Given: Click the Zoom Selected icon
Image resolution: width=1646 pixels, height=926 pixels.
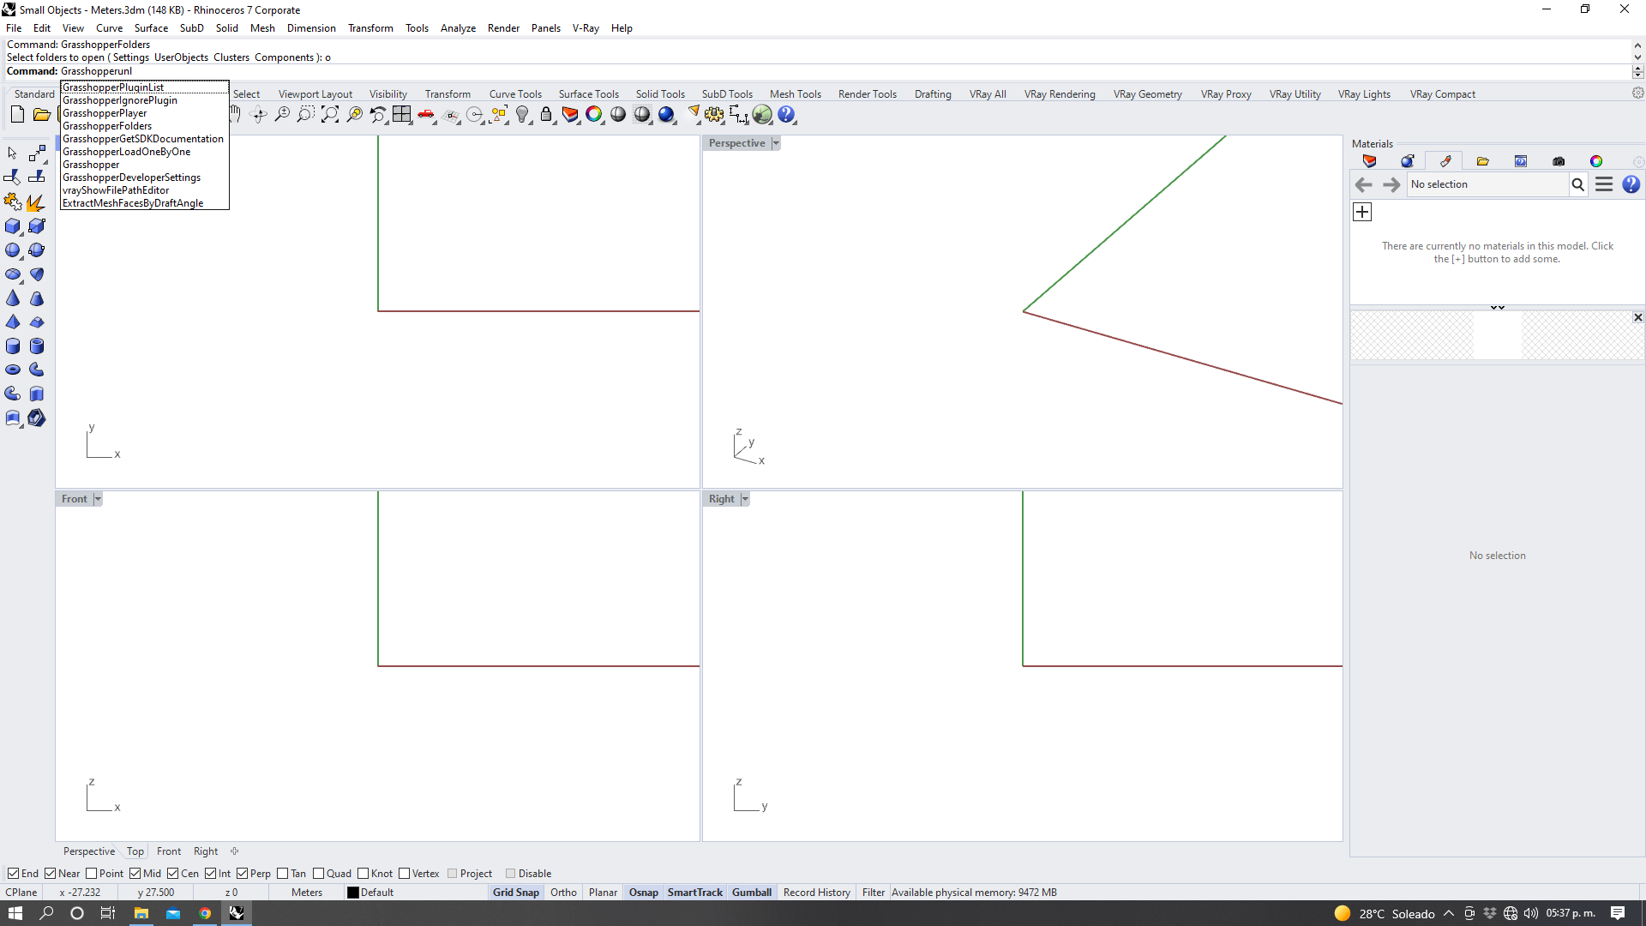Looking at the screenshot, I should pos(354,115).
